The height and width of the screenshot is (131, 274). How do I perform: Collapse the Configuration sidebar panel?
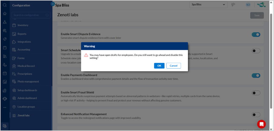click(53, 4)
